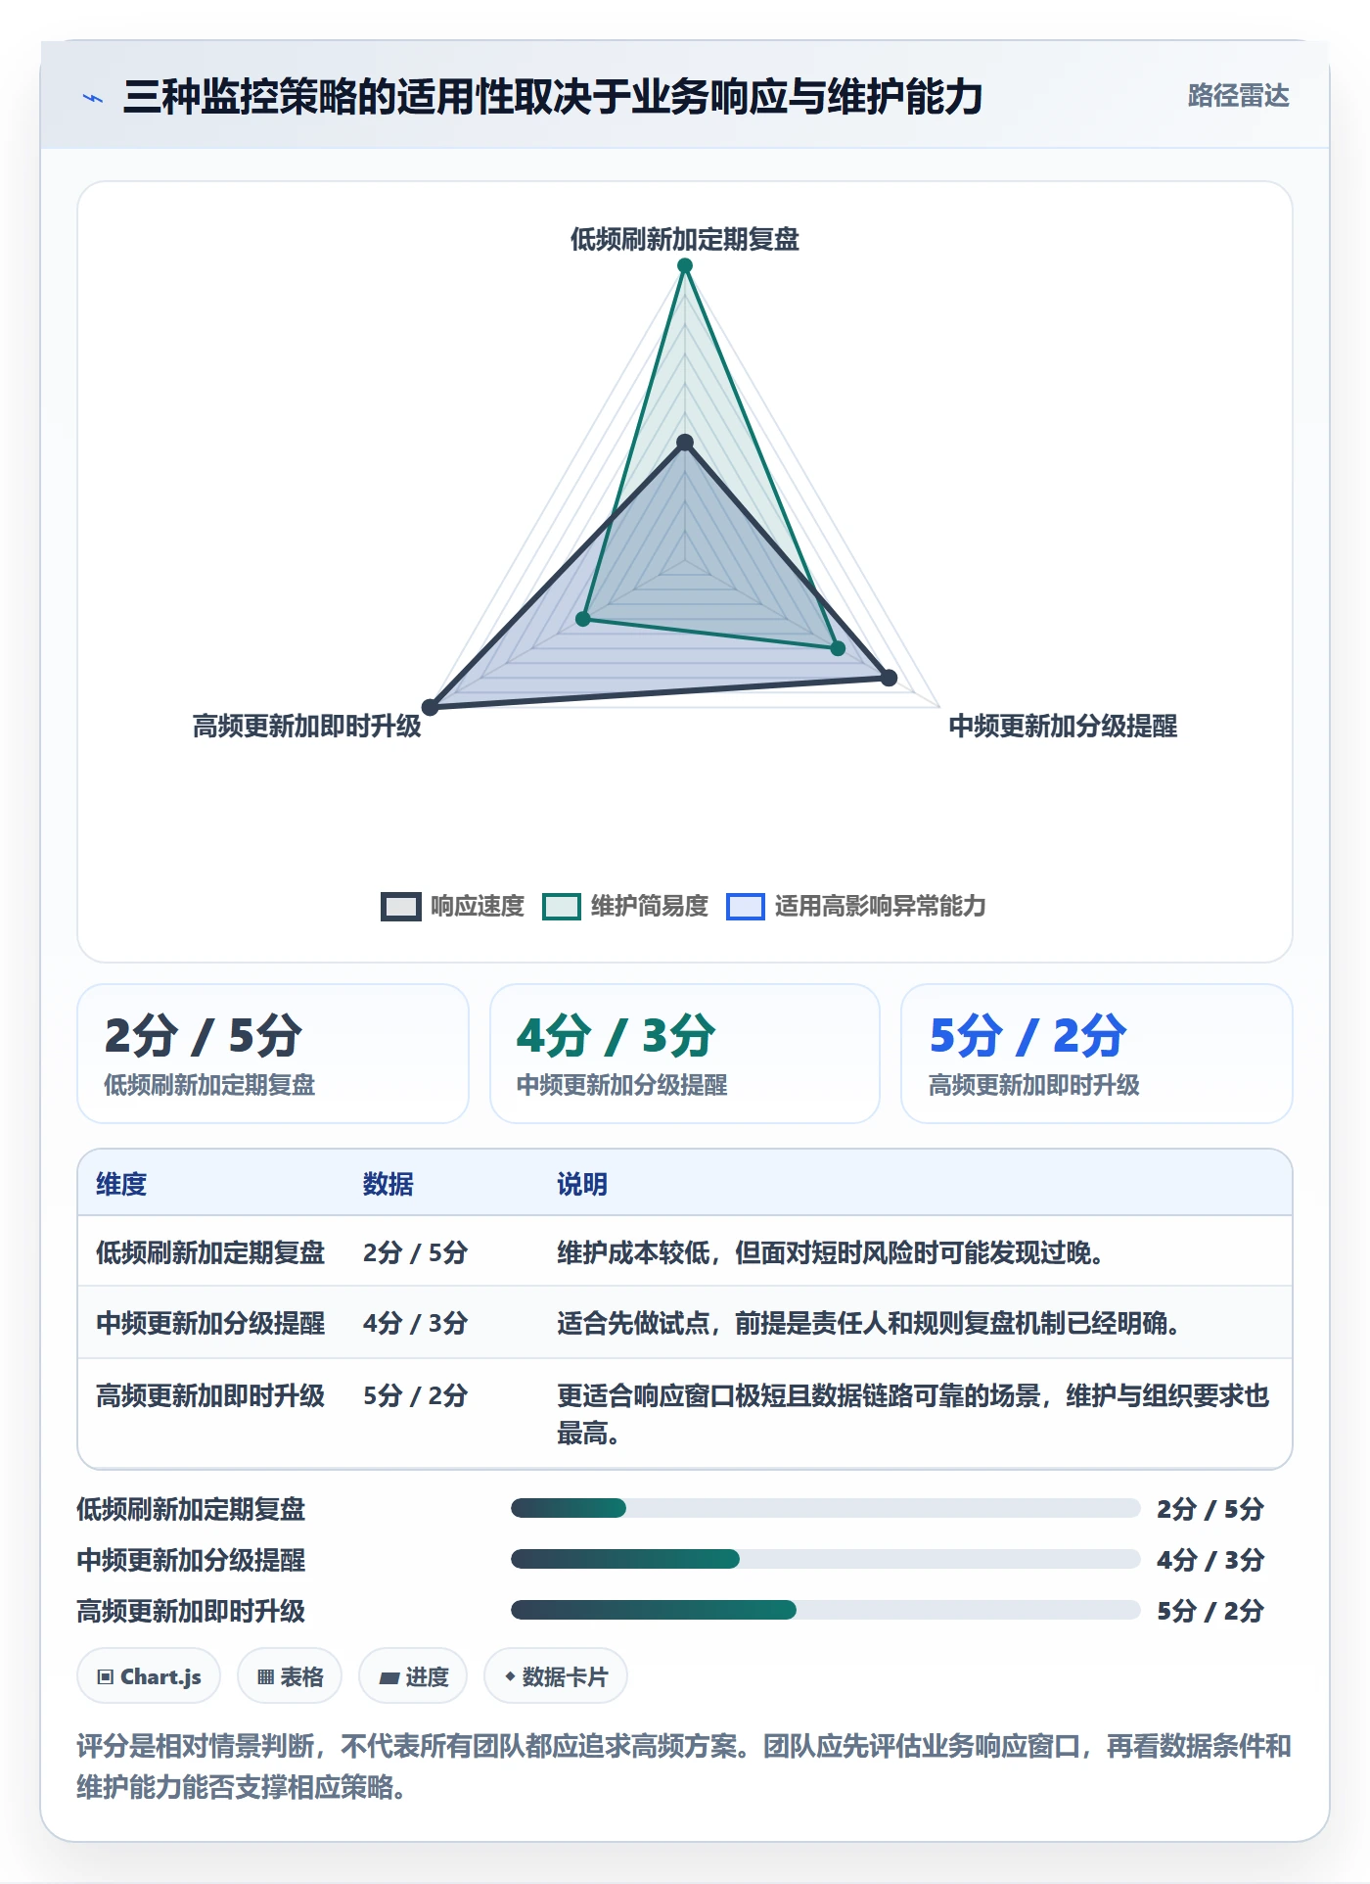Click radar axis label 低频刷新加定期复盘

tap(685, 239)
